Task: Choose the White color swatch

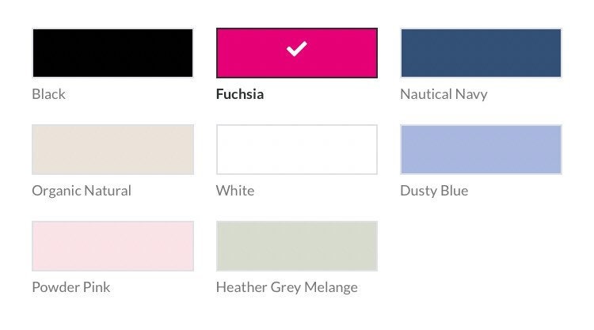Action: 297,150
